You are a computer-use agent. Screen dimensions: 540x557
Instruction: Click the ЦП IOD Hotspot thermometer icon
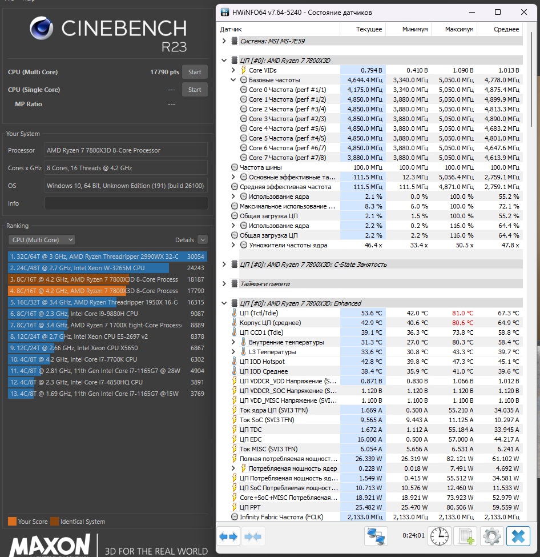click(x=234, y=361)
